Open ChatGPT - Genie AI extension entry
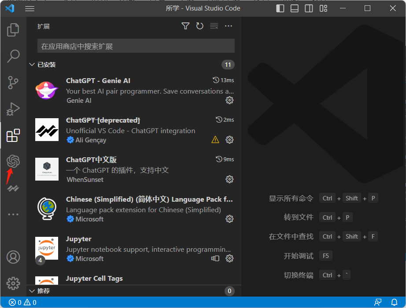Image resolution: width=406 pixels, height=308 pixels. click(134, 91)
